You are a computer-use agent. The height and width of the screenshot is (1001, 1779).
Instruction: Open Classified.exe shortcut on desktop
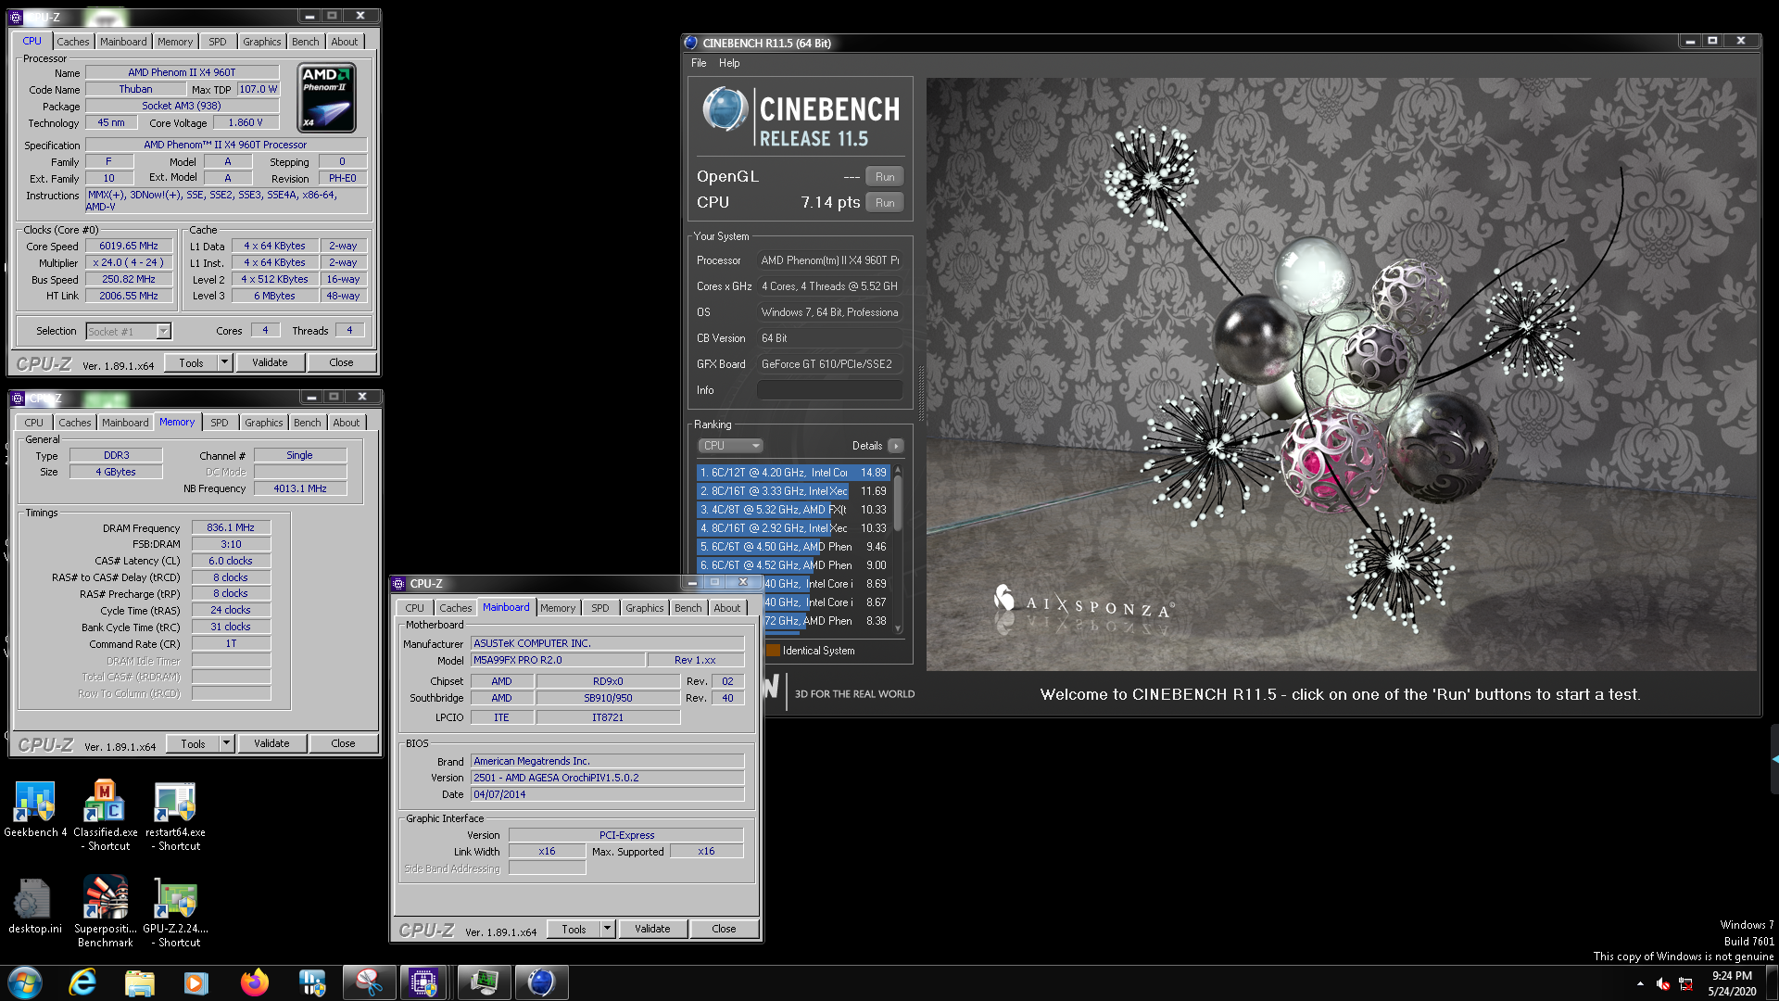point(105,814)
